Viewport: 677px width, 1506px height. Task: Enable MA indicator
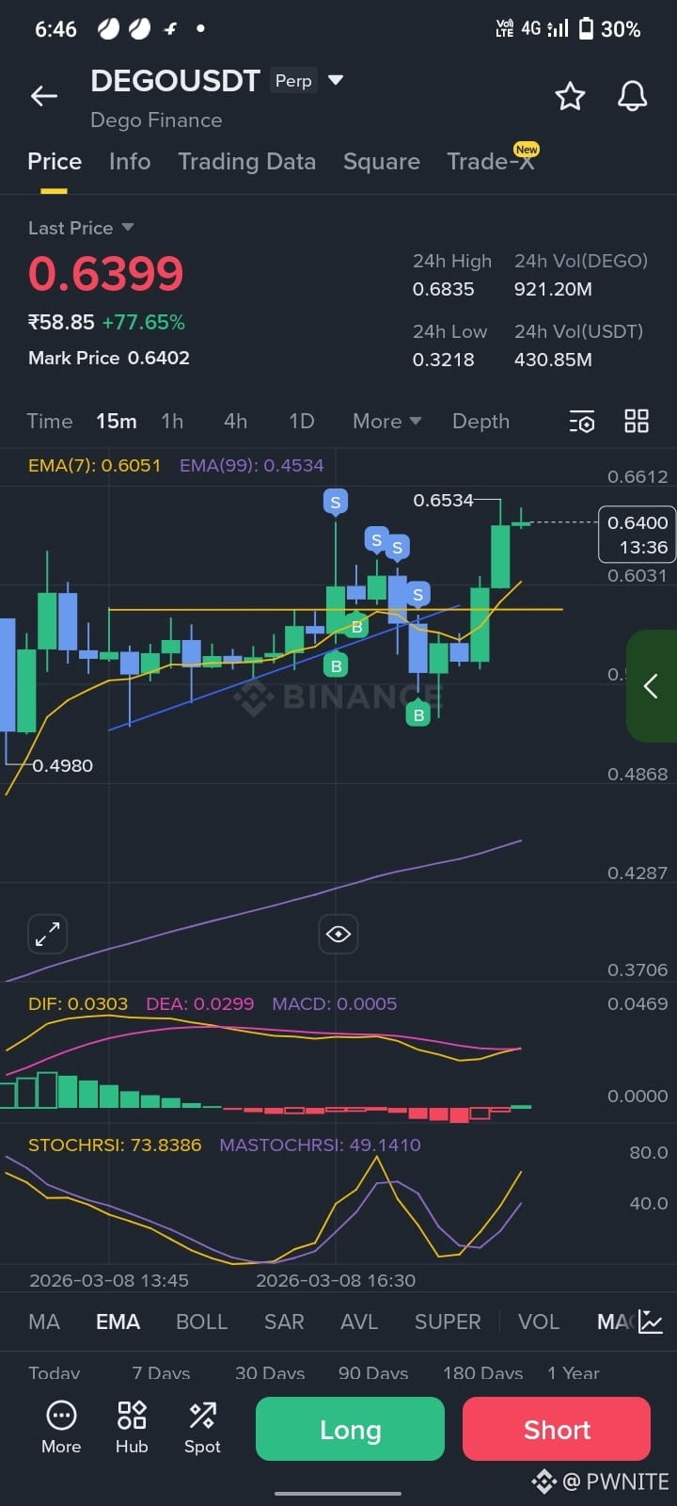pyautogui.click(x=44, y=1322)
